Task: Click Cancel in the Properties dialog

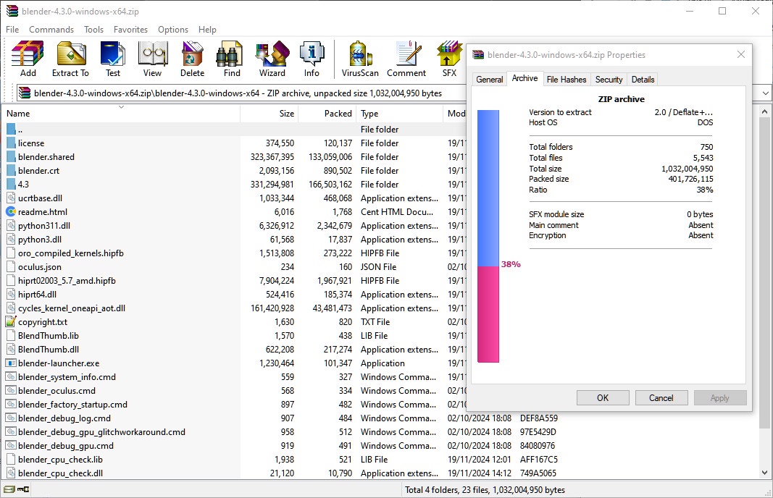Action: 661,398
